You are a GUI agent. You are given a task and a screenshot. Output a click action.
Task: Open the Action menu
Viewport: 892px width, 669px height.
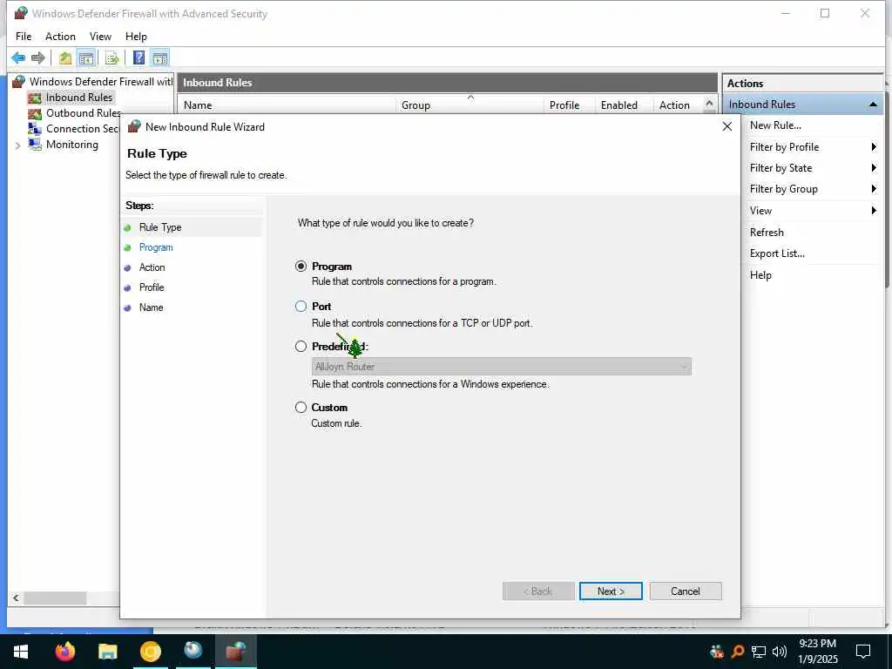[x=60, y=37]
